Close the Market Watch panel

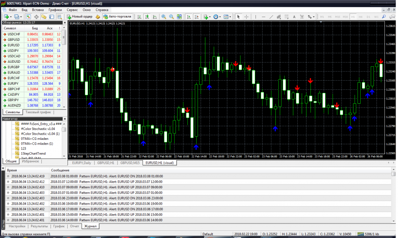[x=64, y=23]
